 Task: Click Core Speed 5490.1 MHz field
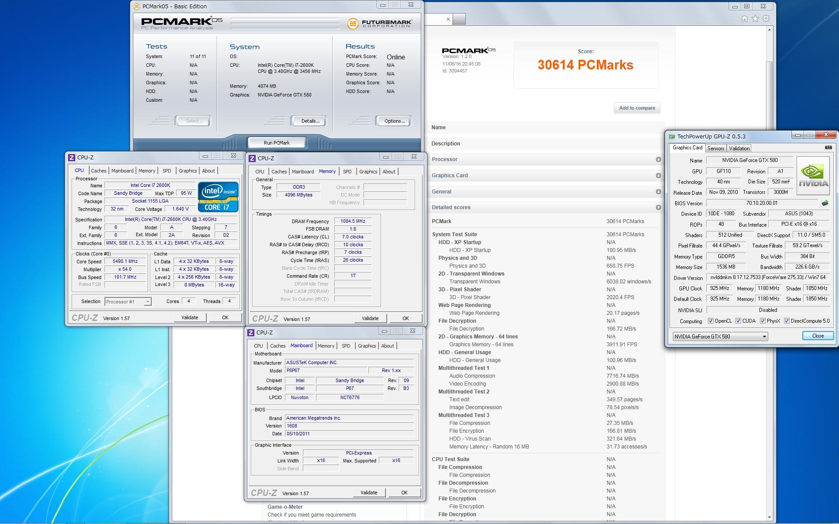(x=125, y=262)
